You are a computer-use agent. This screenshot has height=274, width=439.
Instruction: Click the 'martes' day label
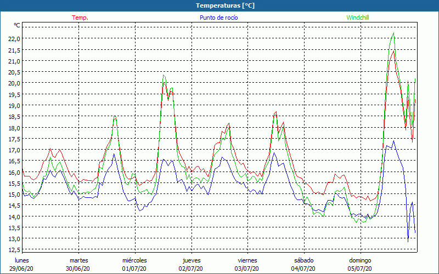[x=79, y=261]
